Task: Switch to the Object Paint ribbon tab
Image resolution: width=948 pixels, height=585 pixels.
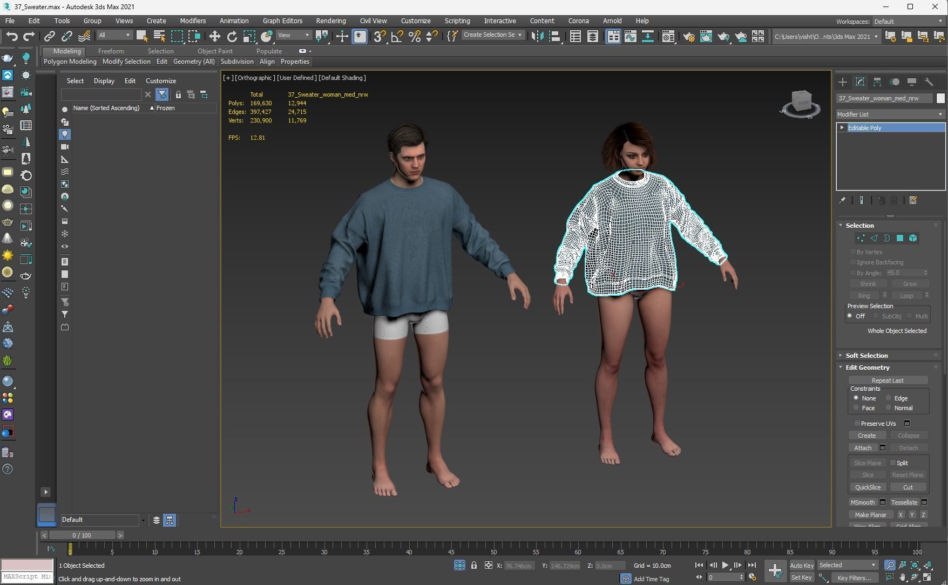Action: point(215,51)
